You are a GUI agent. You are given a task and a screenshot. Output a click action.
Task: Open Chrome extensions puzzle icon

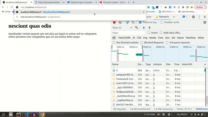tap(183, 7)
